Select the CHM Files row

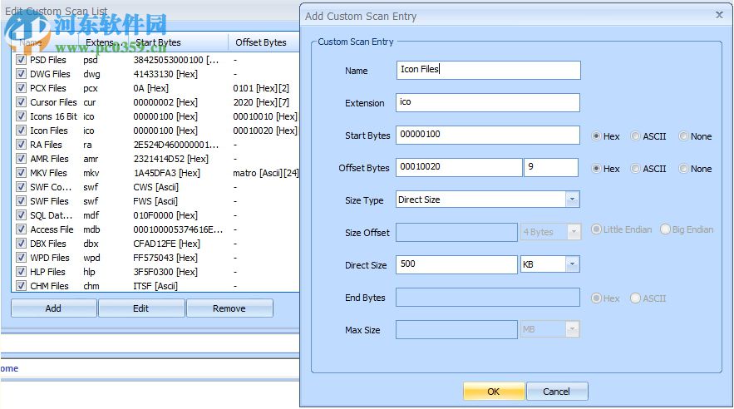pos(155,285)
